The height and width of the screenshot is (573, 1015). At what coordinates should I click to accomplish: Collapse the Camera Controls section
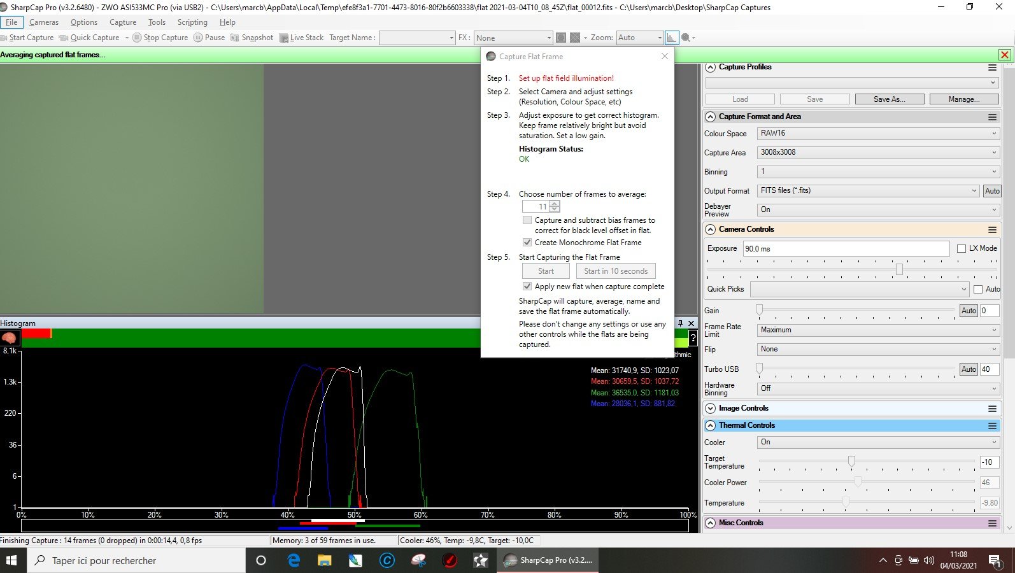(711, 230)
